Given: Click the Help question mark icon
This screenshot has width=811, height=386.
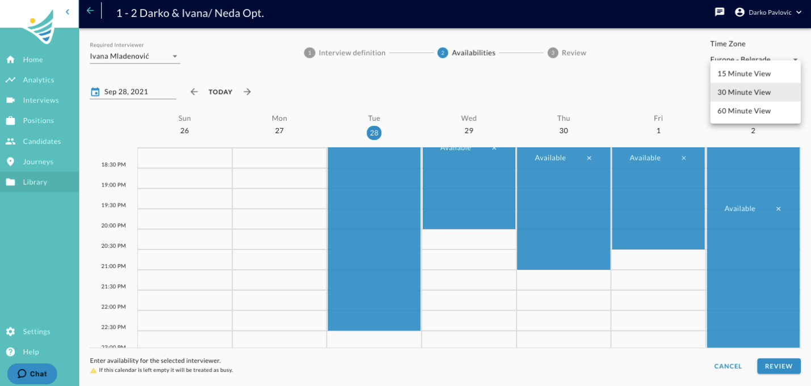Looking at the screenshot, I should coord(10,352).
